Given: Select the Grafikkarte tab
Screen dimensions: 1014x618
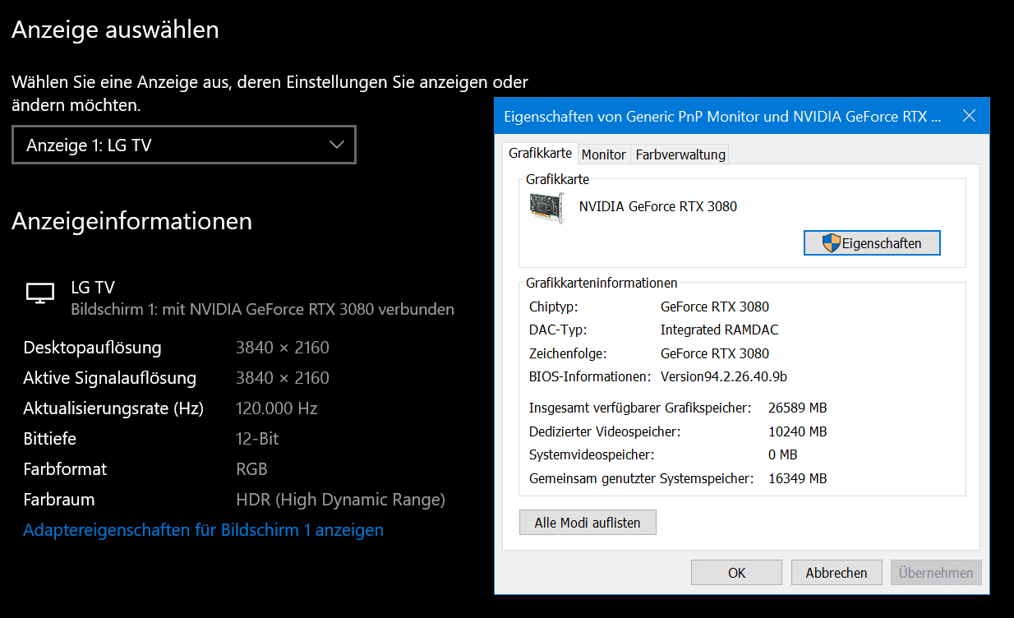Looking at the screenshot, I should (540, 153).
